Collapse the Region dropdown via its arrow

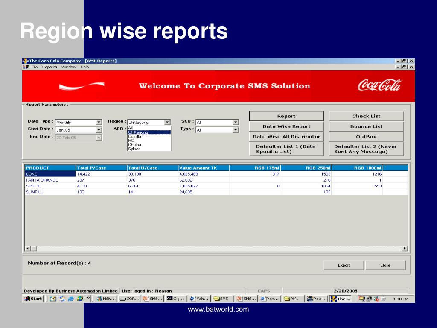pos(167,122)
